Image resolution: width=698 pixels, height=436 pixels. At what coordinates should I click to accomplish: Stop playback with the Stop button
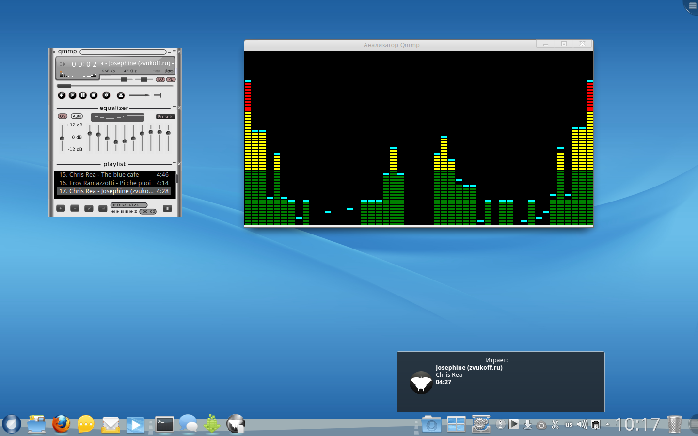click(x=94, y=95)
